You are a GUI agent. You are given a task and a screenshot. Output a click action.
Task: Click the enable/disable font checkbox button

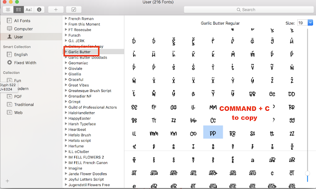74,9
